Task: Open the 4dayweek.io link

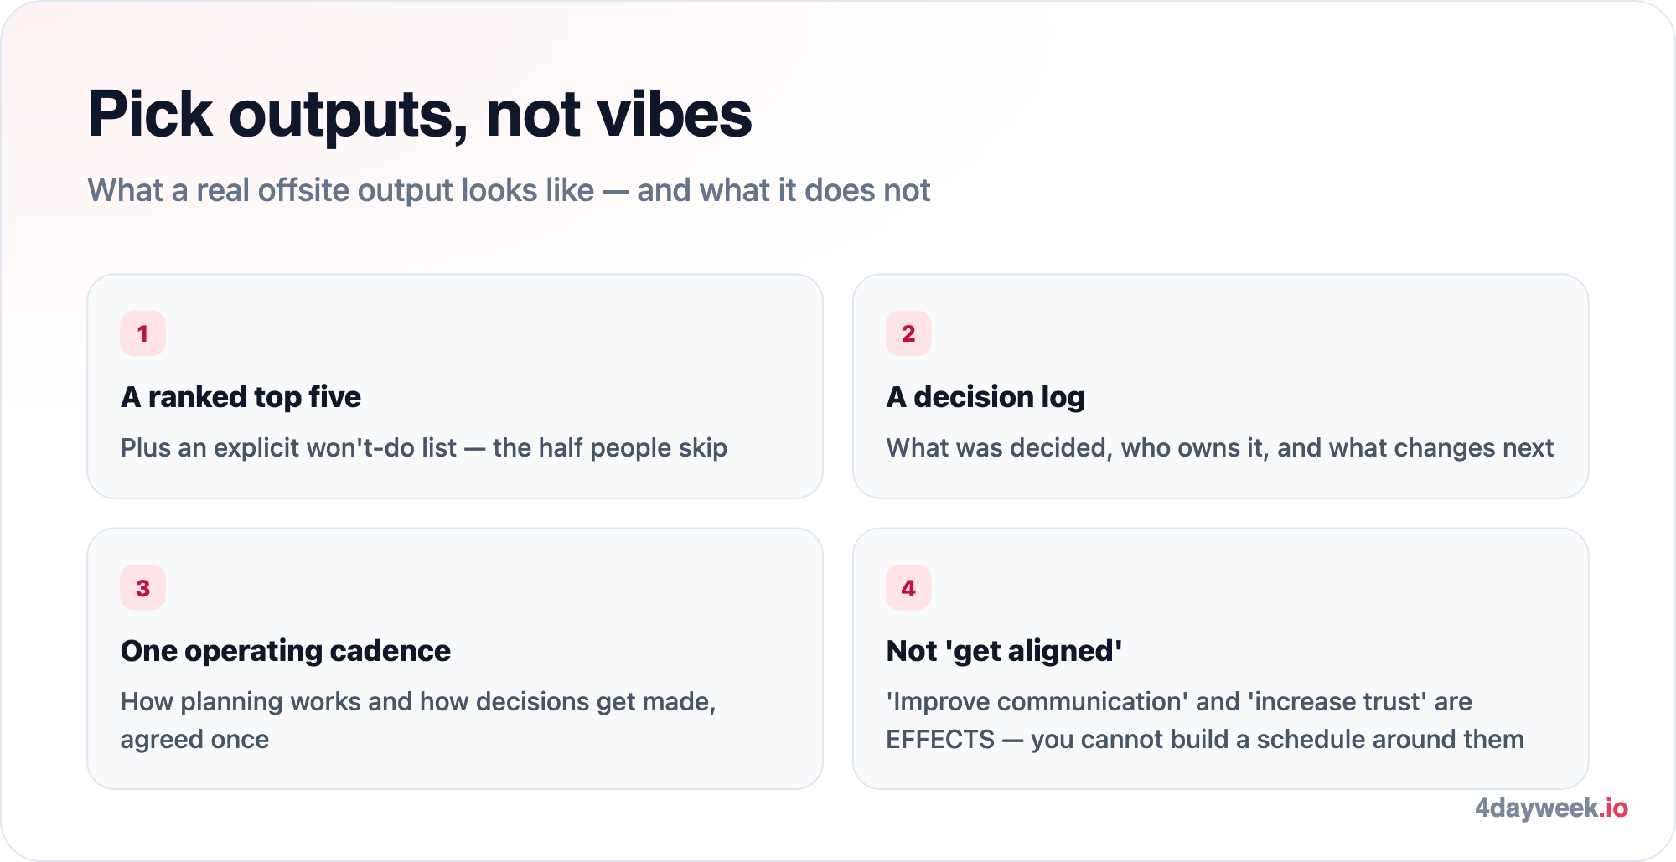Action: point(1551,808)
